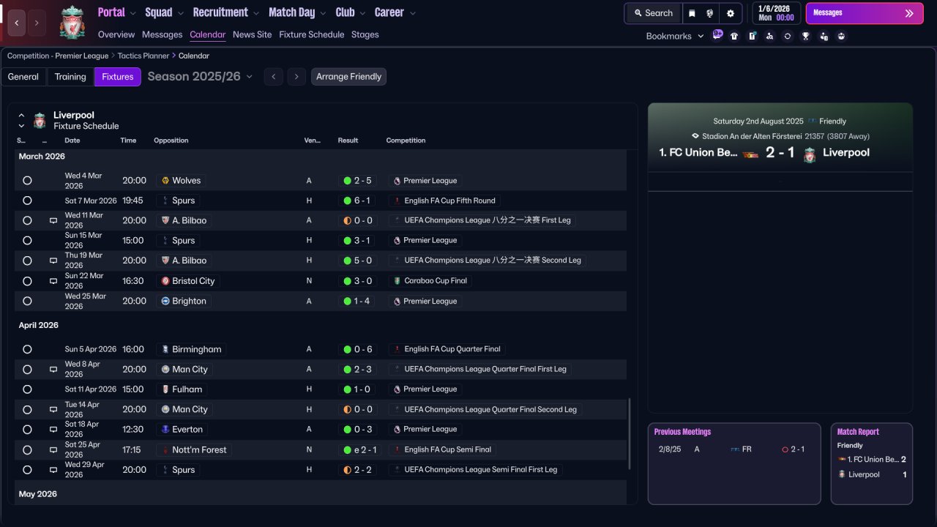Expand the Season 2025/26 selector
Screen dimensions: 937x527
200,77
